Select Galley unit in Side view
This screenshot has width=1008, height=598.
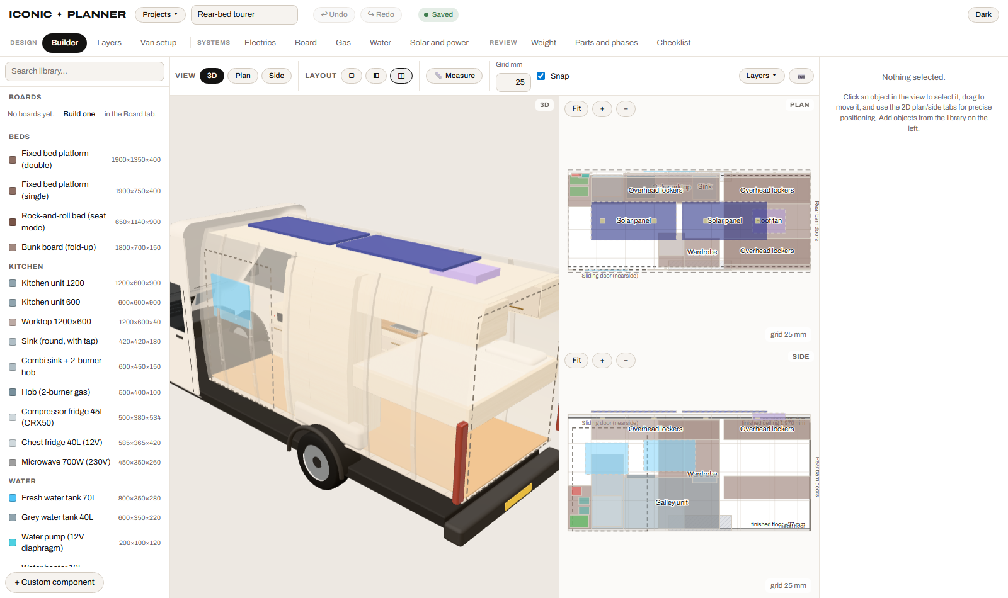672,502
